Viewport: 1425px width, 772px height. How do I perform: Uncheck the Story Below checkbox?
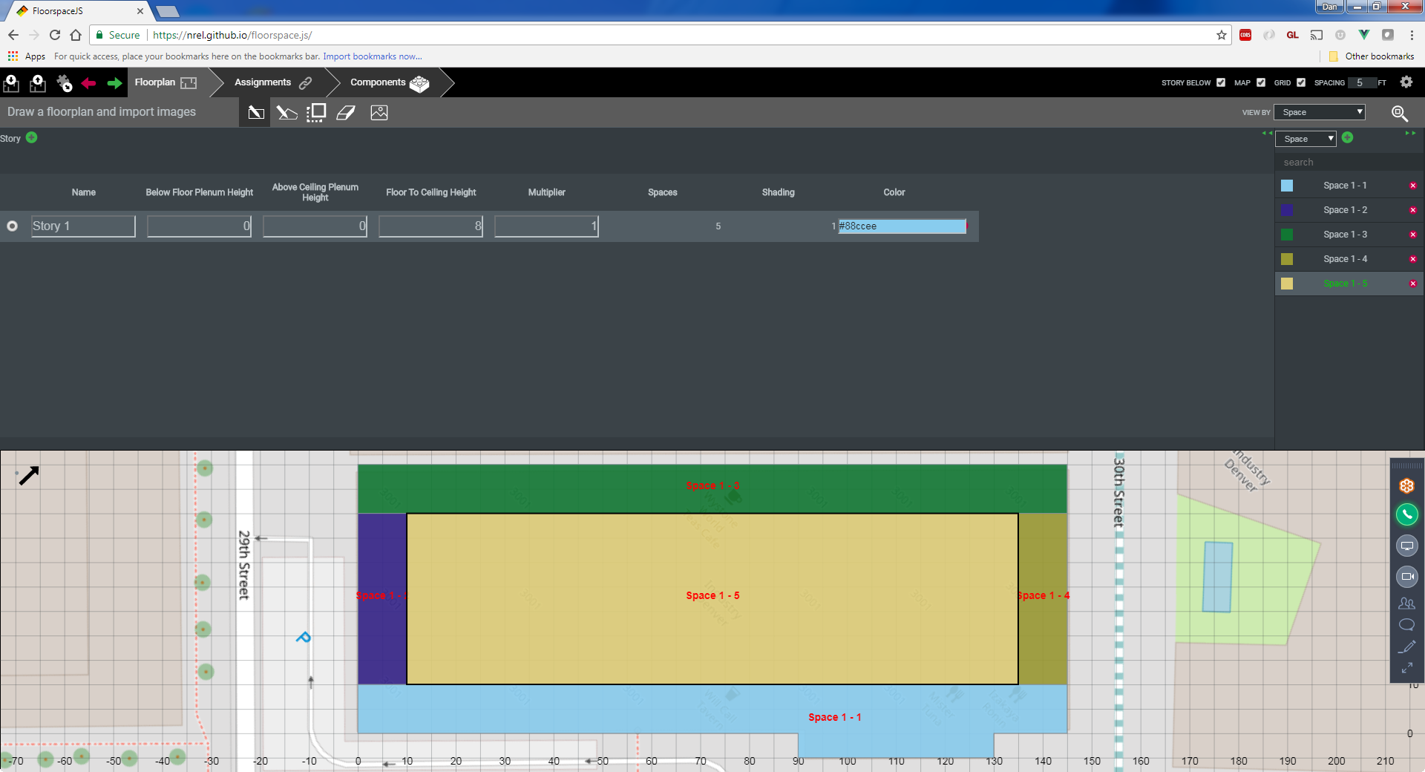[1221, 82]
